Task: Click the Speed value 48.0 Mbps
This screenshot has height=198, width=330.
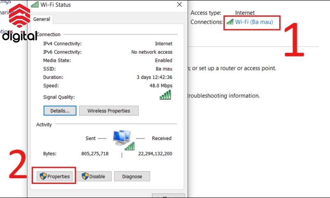Action: tap(160, 86)
